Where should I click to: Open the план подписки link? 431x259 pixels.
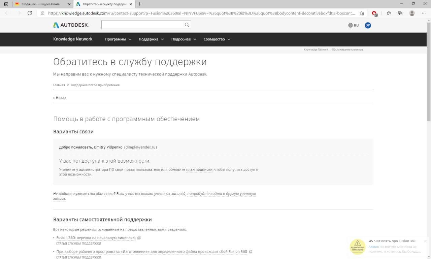coord(199,170)
